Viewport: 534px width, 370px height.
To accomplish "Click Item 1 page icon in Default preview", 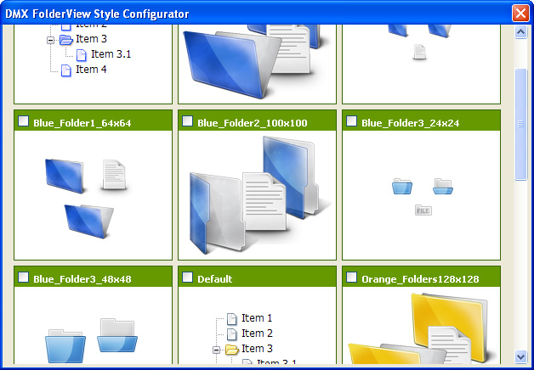I will [231, 319].
